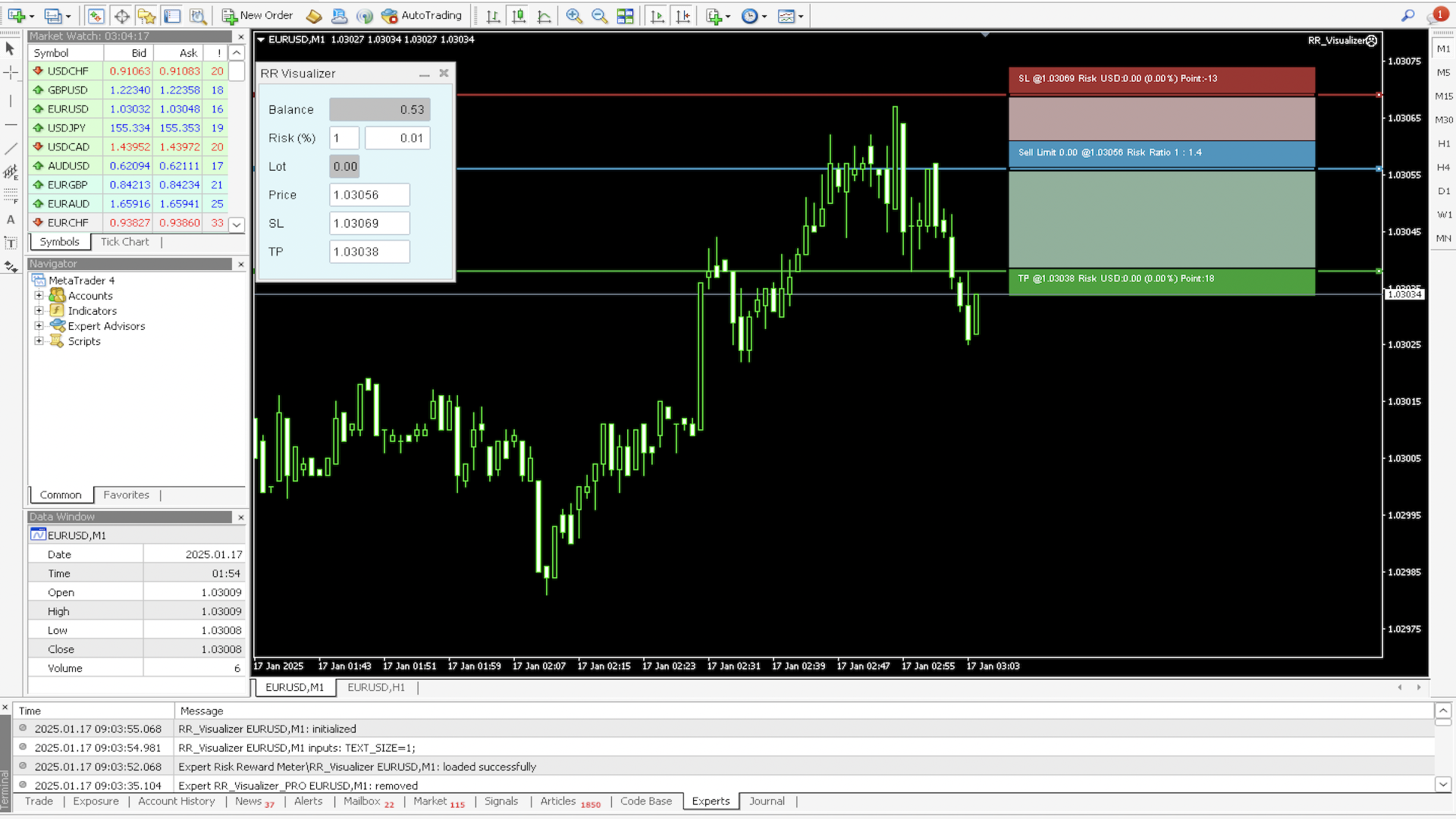This screenshot has height=819, width=1456.
Task: Toggle chart shift icon
Action: [682, 15]
